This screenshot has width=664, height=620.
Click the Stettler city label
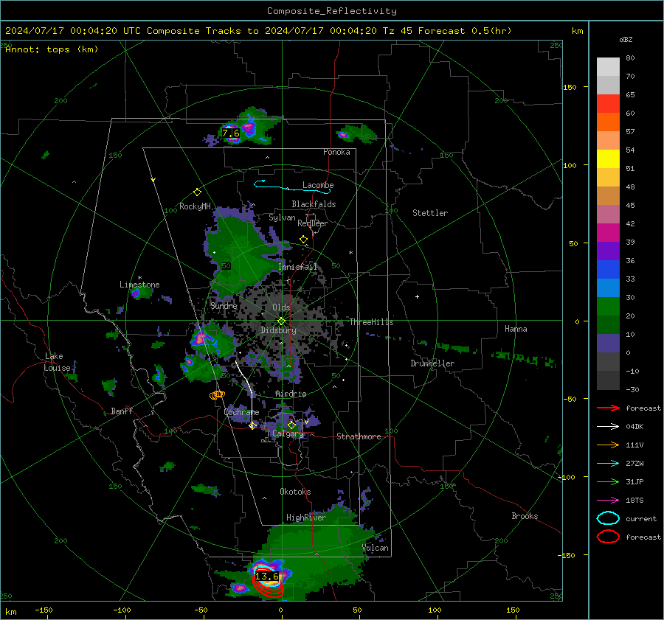click(430, 213)
